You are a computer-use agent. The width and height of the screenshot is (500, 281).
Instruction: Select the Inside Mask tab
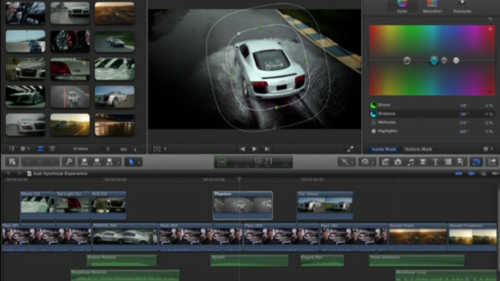384,149
